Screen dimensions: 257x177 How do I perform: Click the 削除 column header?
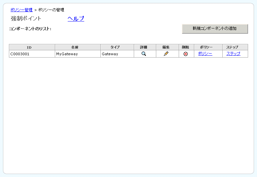(186, 47)
